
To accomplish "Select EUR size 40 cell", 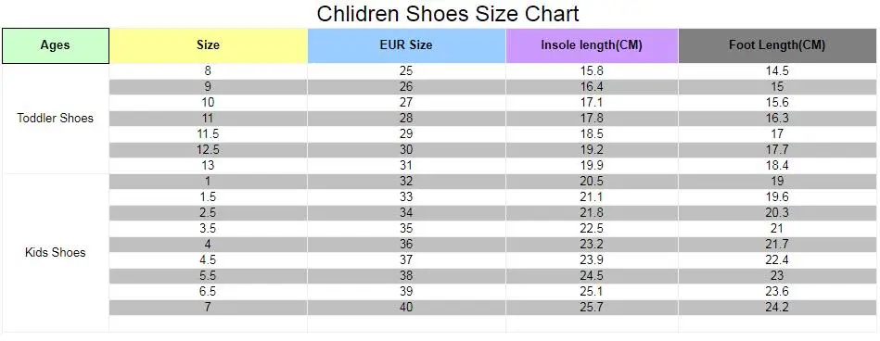I will [406, 307].
